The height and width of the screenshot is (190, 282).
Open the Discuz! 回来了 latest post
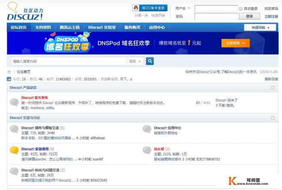coord(227,100)
